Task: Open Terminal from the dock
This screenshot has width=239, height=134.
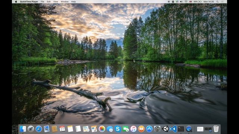Action: 181,129
